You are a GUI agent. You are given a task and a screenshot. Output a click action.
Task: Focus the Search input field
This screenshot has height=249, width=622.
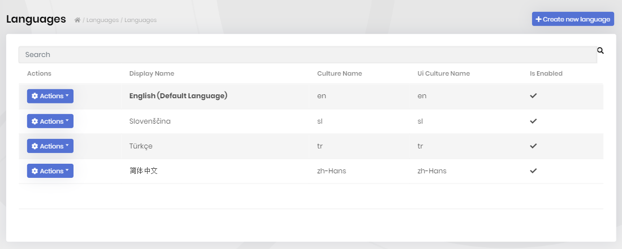pyautogui.click(x=308, y=55)
